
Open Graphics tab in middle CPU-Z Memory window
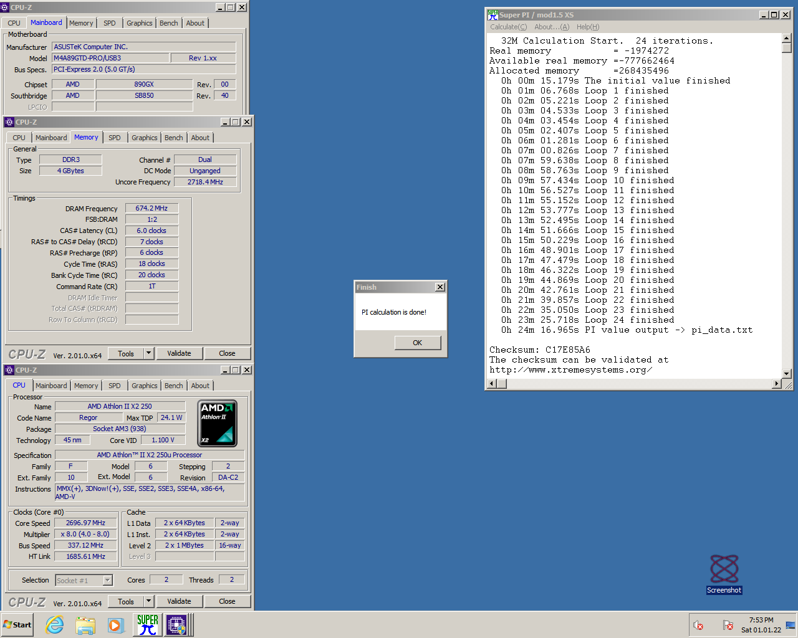[144, 138]
